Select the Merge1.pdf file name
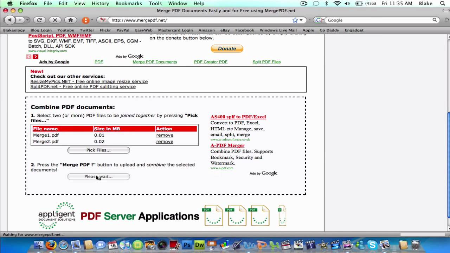450x253 pixels. (x=46, y=135)
